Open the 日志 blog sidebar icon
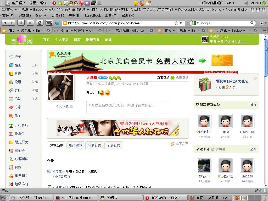 click(x=11, y=74)
